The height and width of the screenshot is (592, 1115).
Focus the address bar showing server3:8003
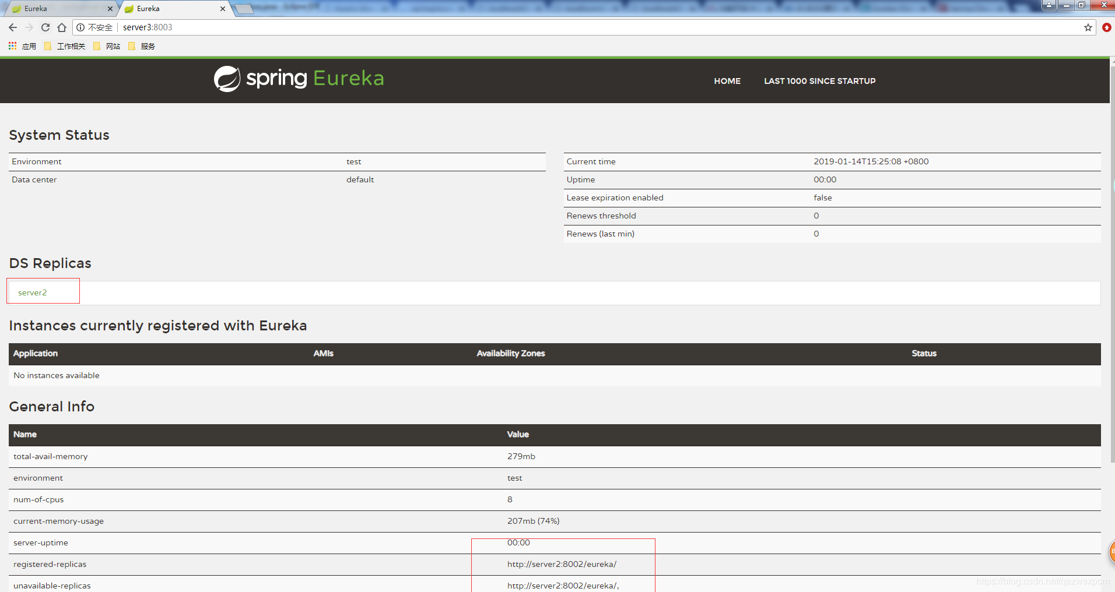coord(583,27)
